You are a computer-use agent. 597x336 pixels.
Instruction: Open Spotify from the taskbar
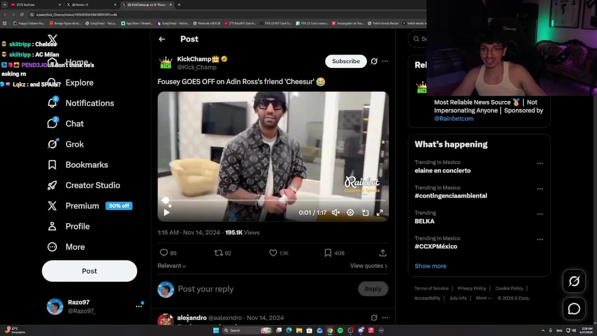point(340,330)
